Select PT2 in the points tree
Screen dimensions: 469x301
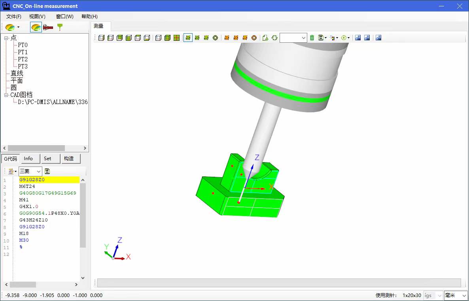click(x=23, y=59)
